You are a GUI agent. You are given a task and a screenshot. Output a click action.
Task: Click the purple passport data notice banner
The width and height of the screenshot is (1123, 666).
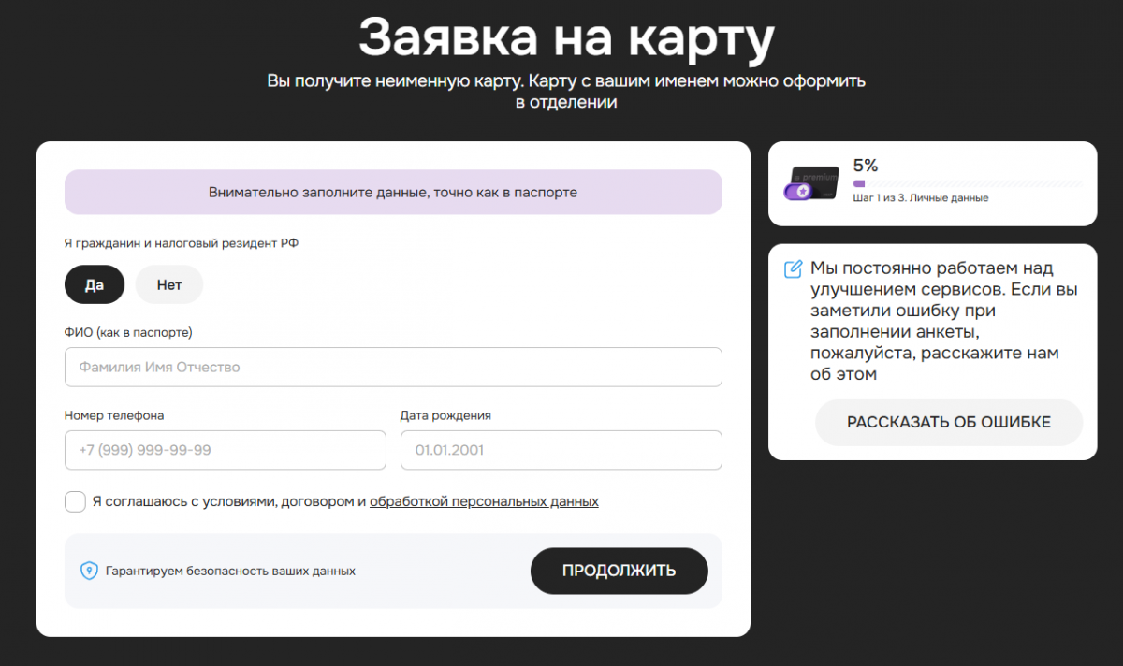(393, 193)
